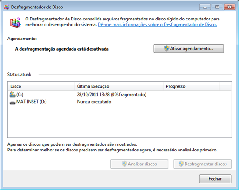Click the Fechar button
The height and width of the screenshot is (190, 239).
215,179
